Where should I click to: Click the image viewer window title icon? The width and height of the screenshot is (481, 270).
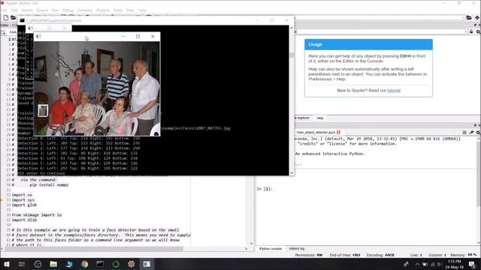[38, 37]
